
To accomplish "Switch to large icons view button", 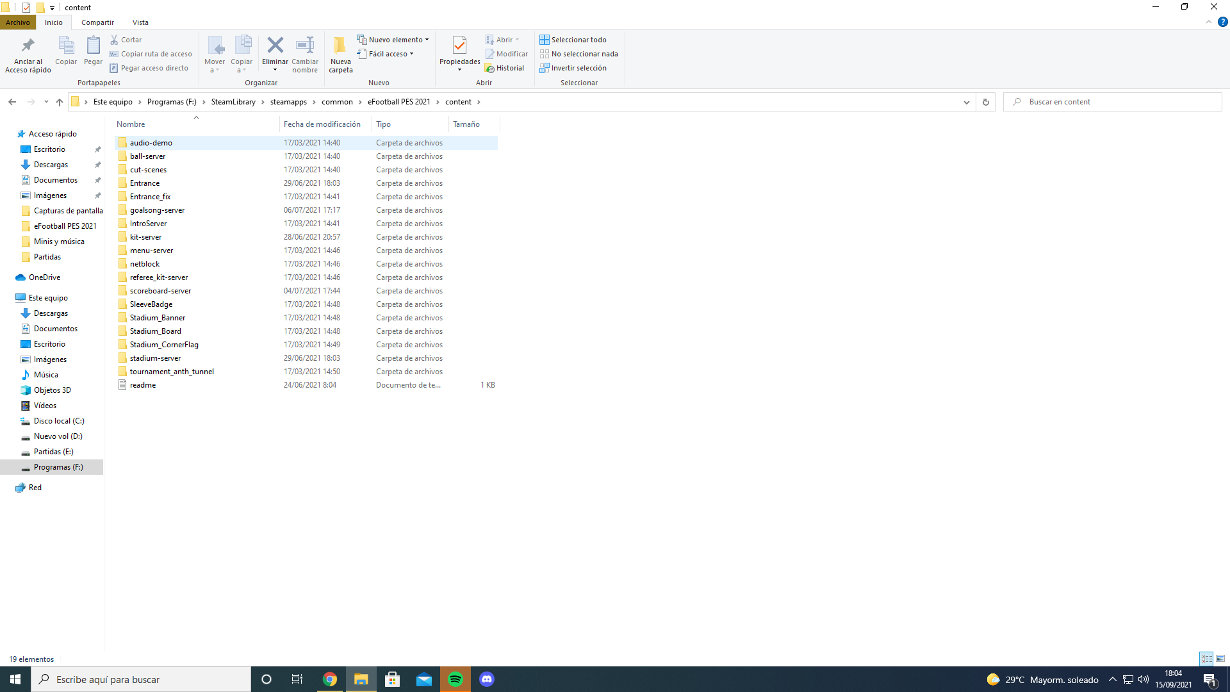I will (x=1220, y=659).
